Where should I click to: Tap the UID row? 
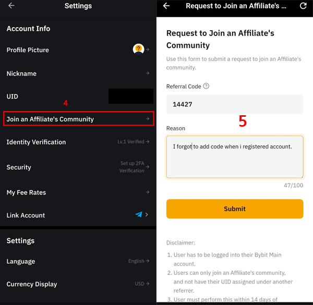(x=78, y=96)
